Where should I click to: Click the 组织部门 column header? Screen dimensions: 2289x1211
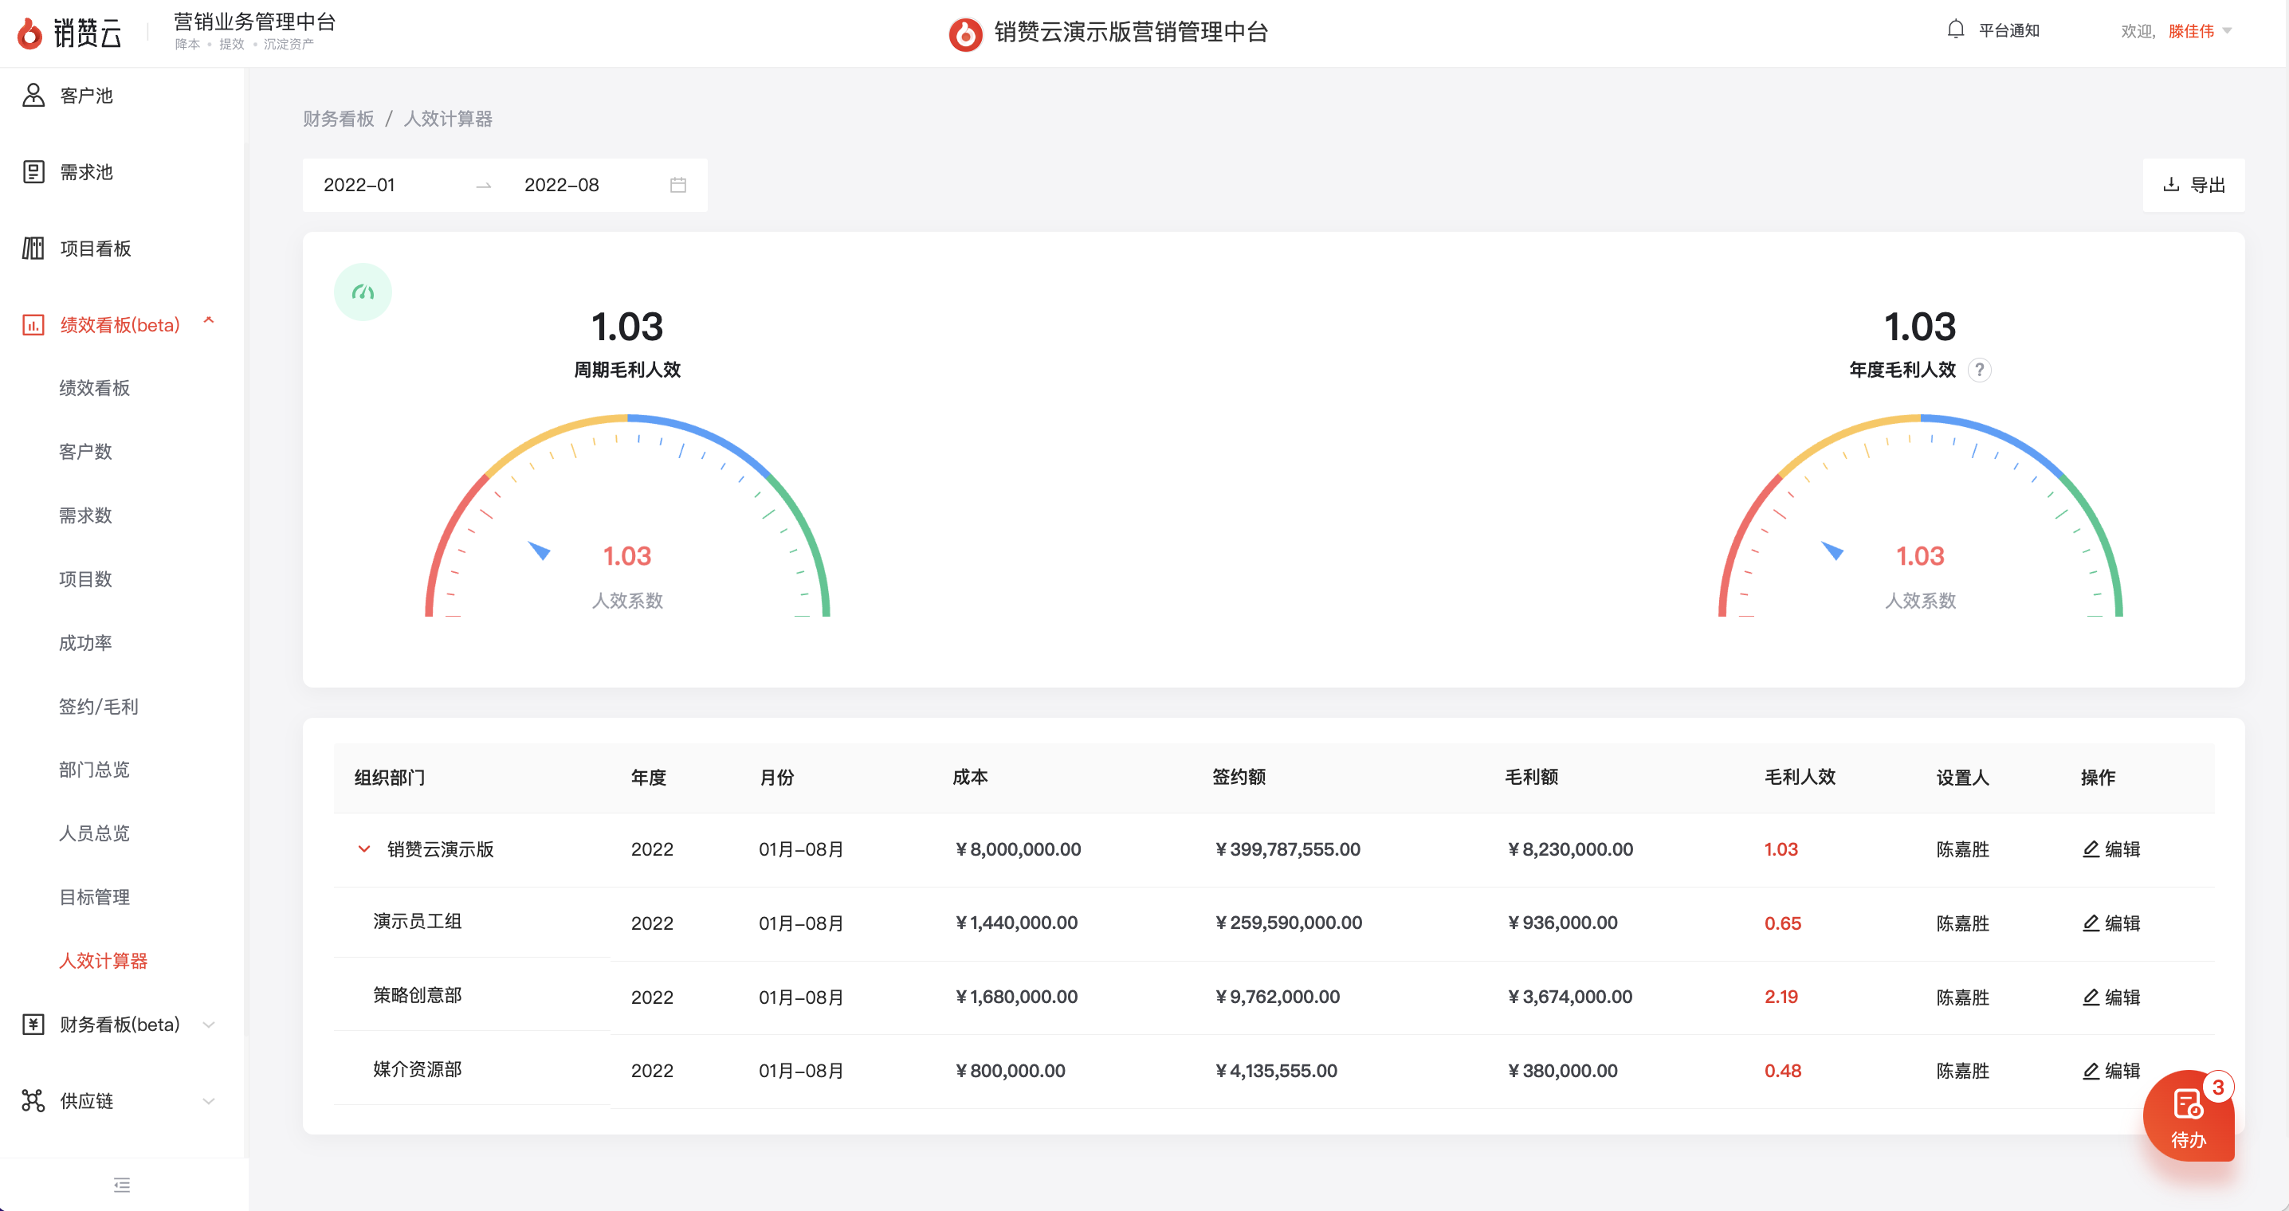[389, 778]
